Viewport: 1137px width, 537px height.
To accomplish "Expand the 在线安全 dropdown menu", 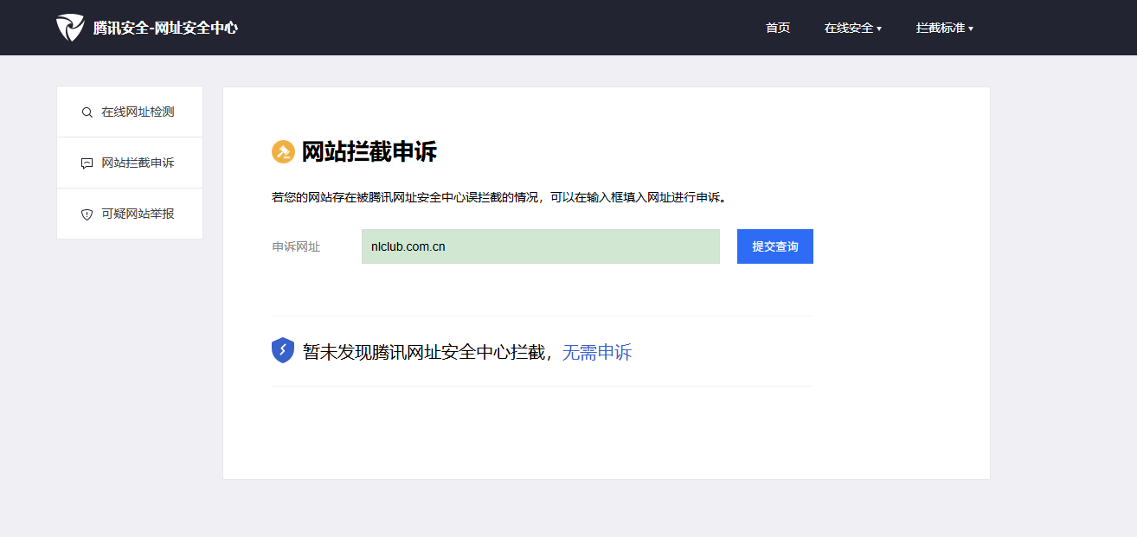I will [x=852, y=28].
